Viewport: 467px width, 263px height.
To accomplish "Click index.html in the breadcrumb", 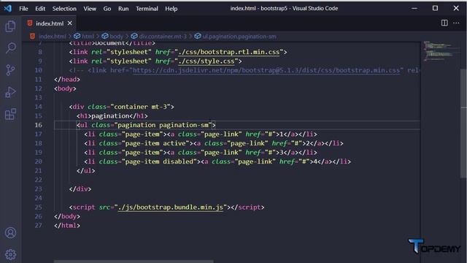I will [x=52, y=37].
